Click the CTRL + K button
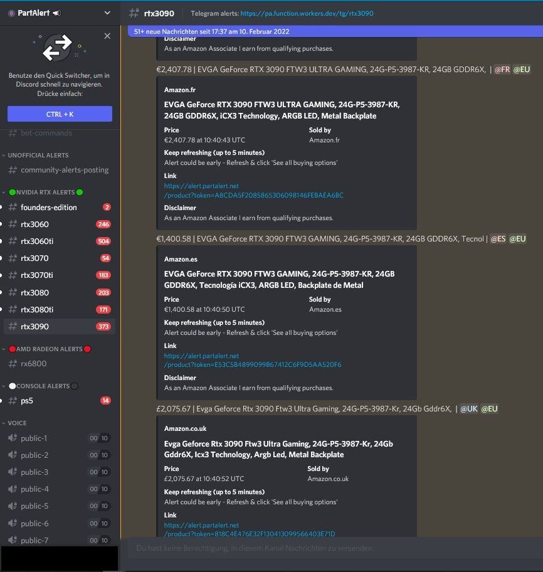543x572 pixels. point(60,114)
